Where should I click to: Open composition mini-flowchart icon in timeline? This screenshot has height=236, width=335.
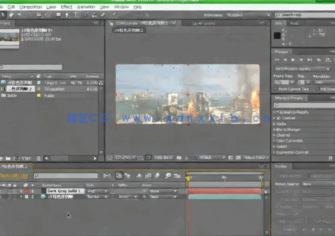[107, 176]
